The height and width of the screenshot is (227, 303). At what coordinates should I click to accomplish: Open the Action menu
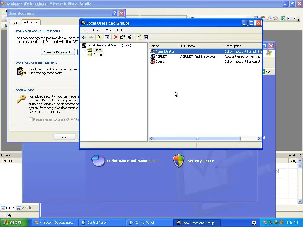point(97,30)
